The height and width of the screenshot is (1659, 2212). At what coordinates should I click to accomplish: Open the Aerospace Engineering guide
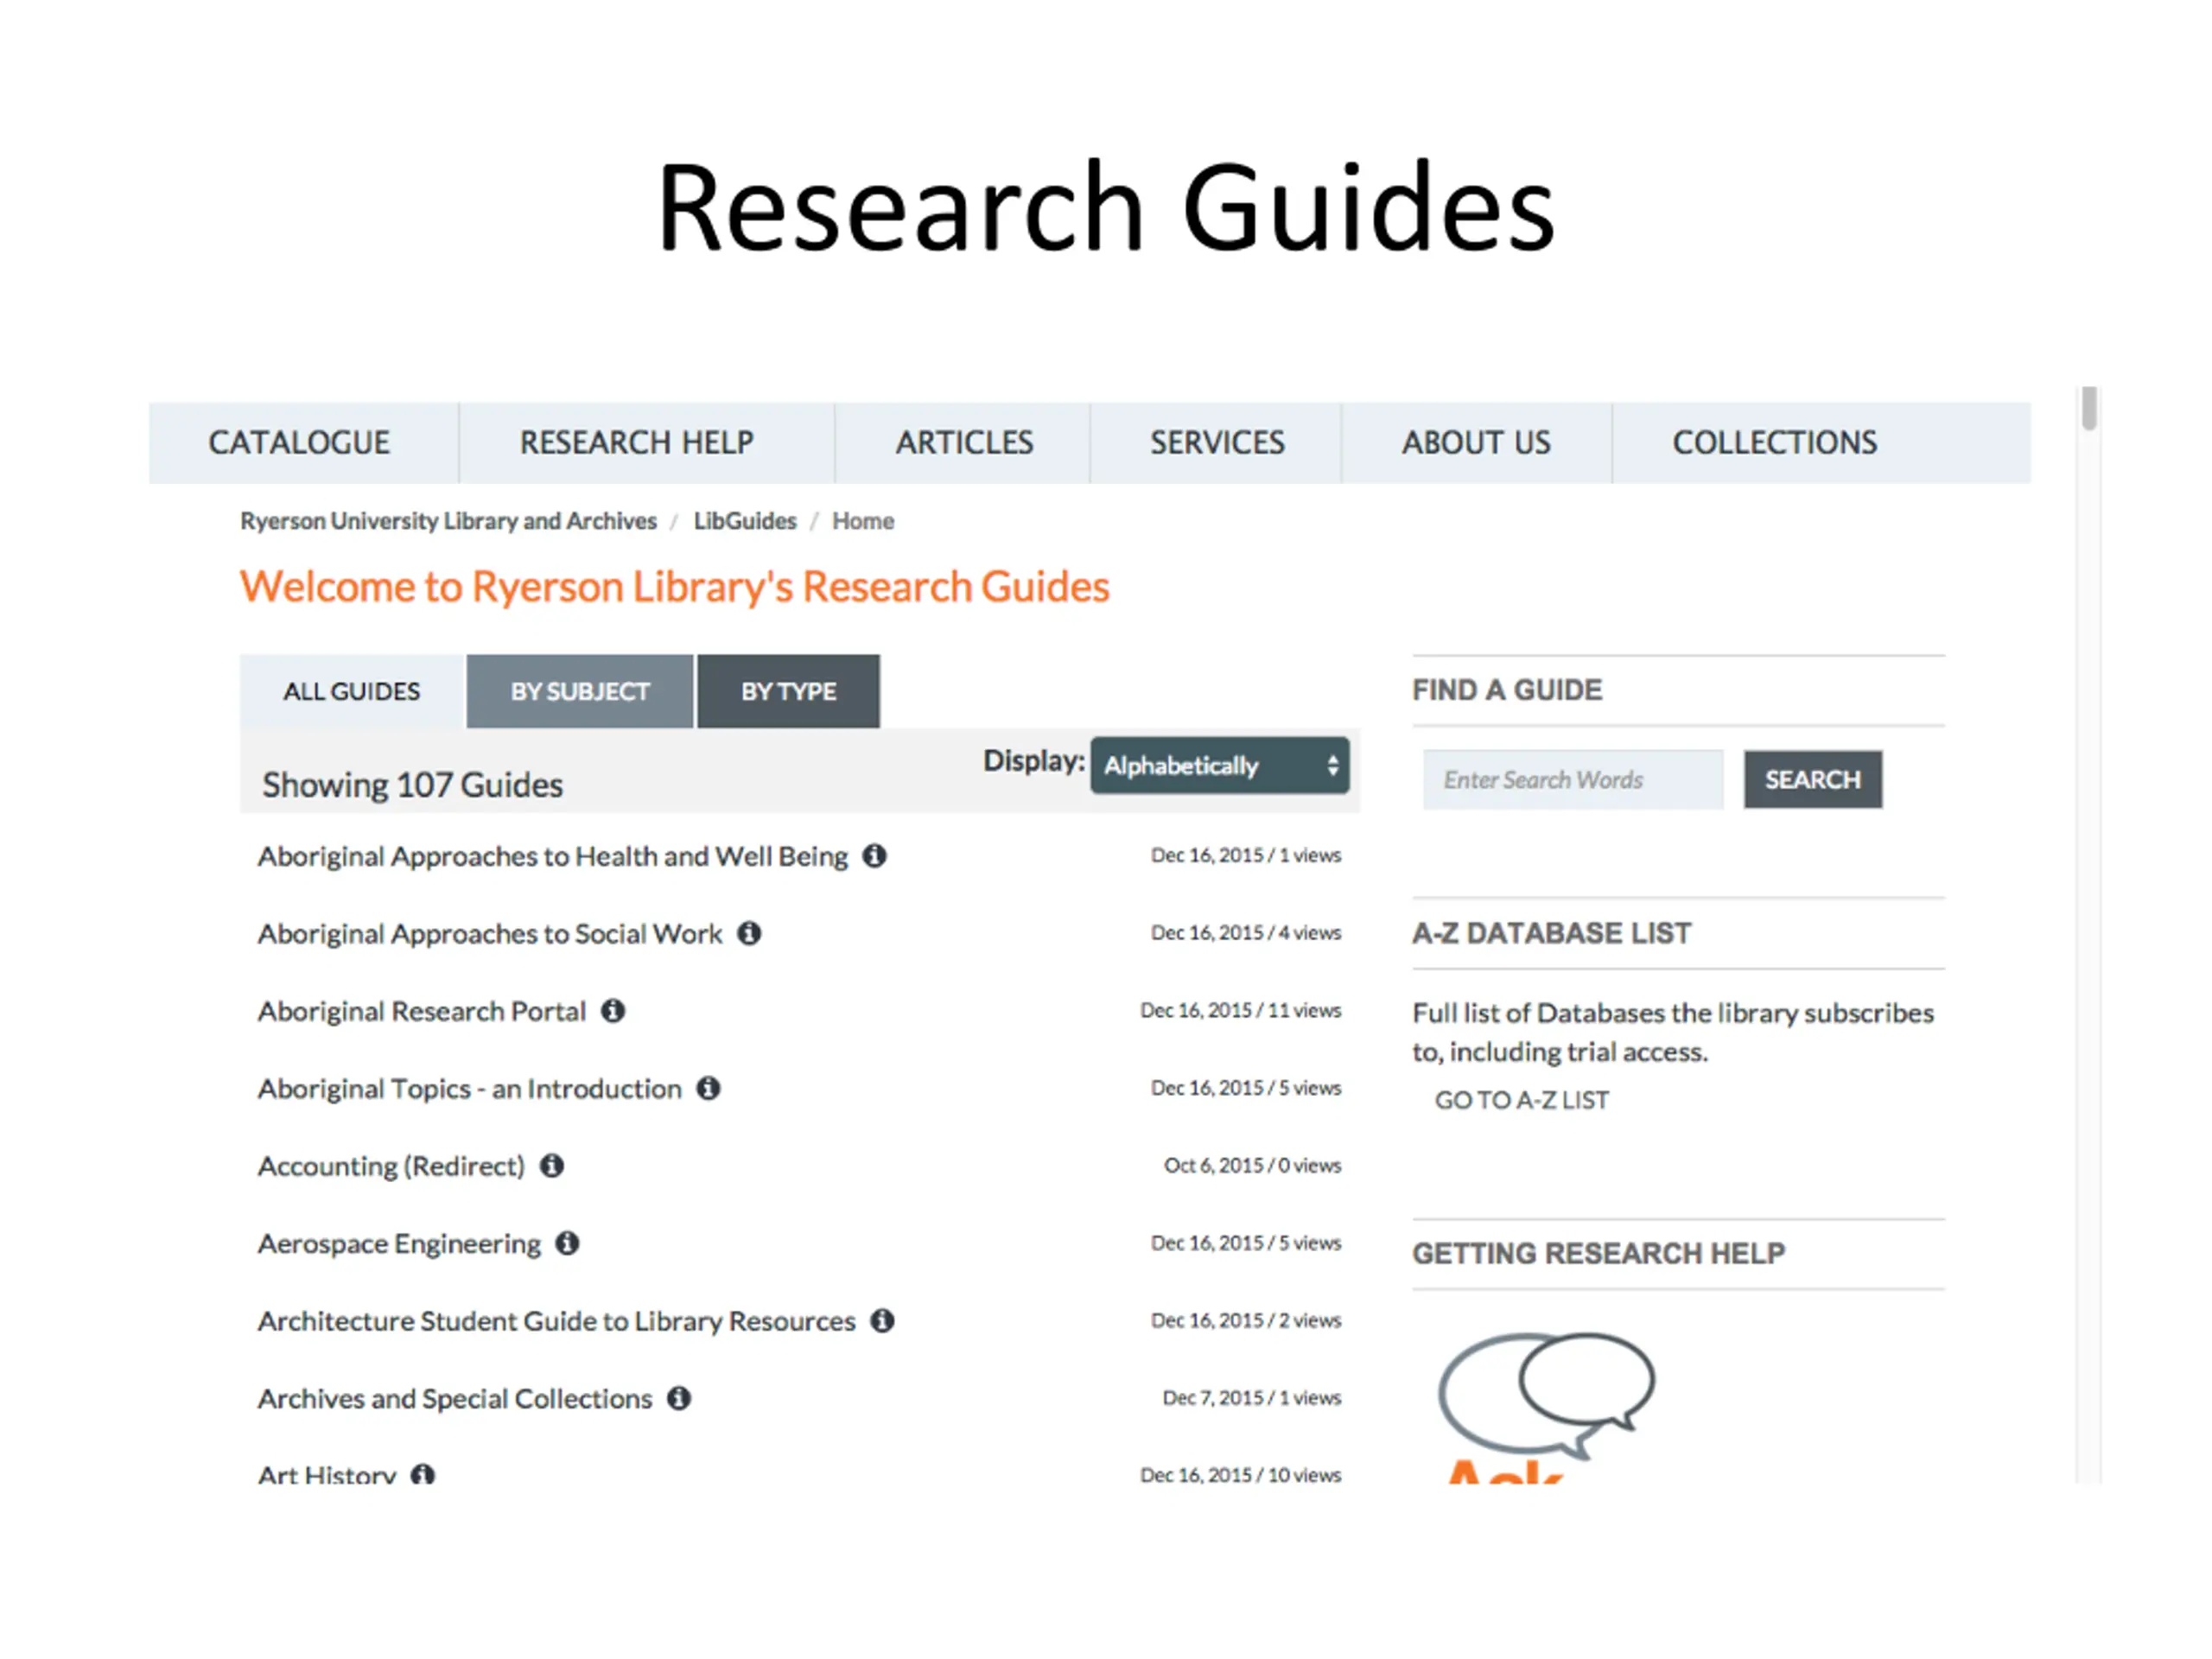click(399, 1244)
